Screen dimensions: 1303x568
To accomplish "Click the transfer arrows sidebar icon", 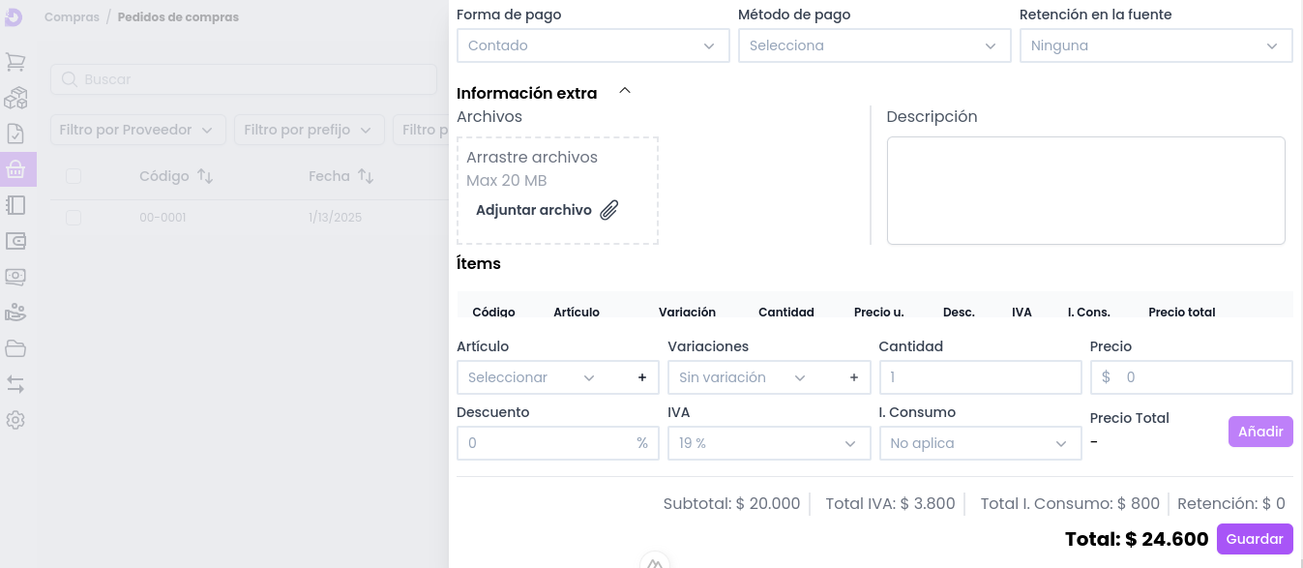I will (x=15, y=384).
